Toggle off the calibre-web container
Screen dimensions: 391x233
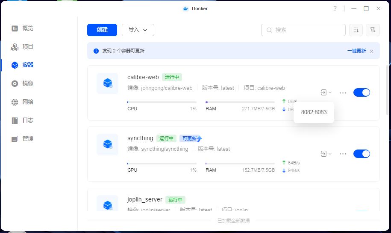click(362, 92)
